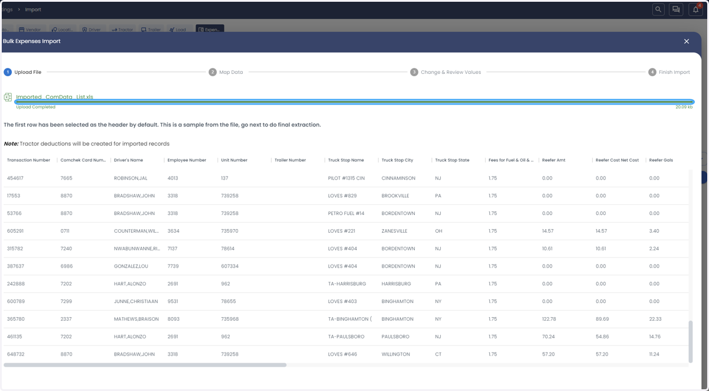Click step 1 circle for Upload File
Screen dimensions: 709x391
point(8,72)
